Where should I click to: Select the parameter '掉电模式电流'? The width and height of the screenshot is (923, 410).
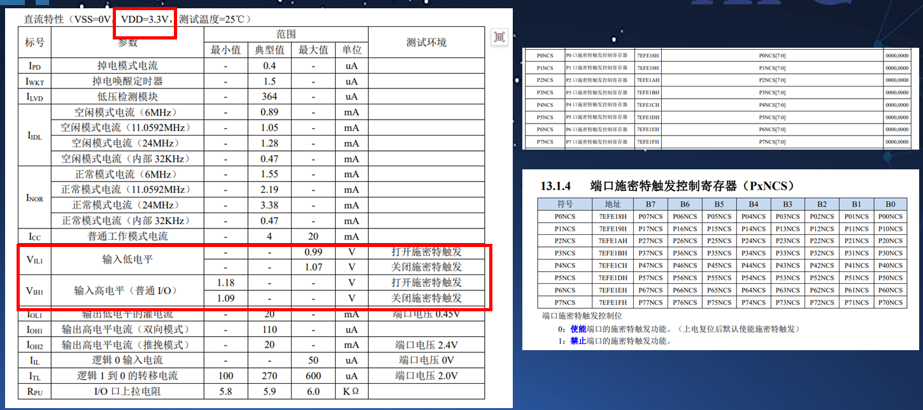127,66
